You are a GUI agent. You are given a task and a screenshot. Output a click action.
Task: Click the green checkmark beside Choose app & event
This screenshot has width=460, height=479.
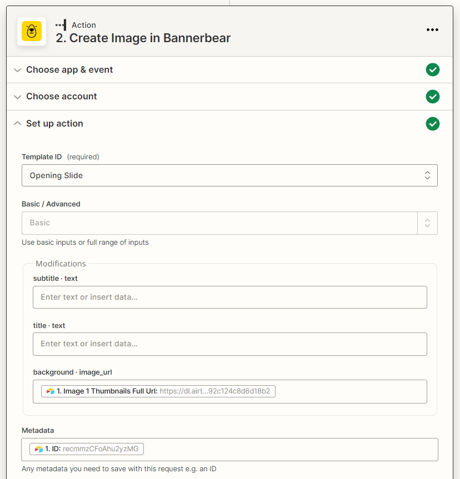tap(433, 70)
